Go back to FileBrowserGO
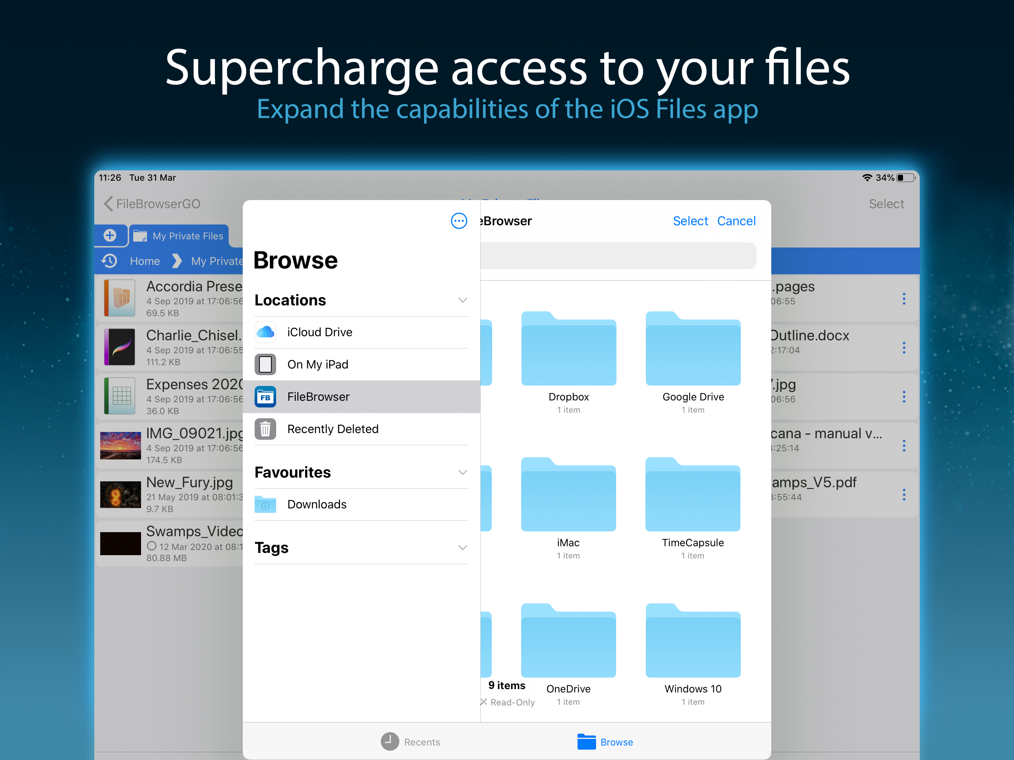1014x760 pixels. (152, 203)
